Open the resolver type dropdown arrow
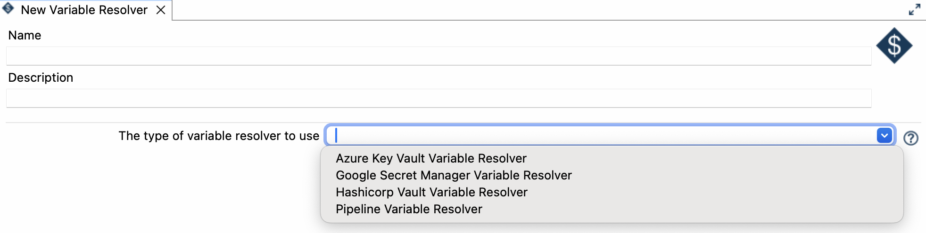The image size is (926, 233). [884, 135]
